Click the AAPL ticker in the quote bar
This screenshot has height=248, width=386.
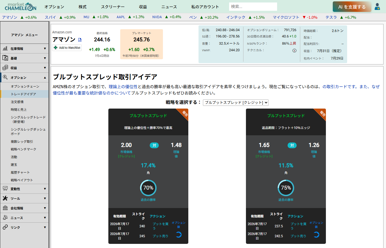(x=121, y=17)
